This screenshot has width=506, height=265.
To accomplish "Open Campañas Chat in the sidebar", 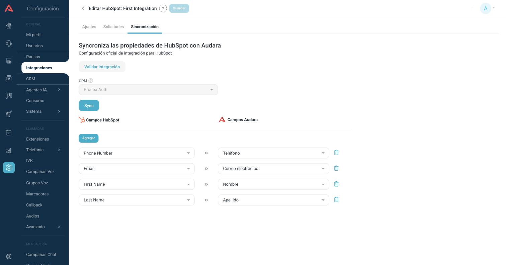I will (x=41, y=255).
